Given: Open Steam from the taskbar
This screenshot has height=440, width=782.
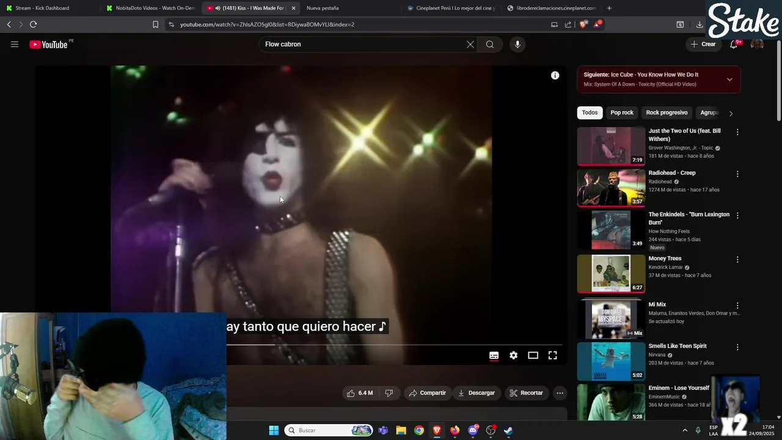Looking at the screenshot, I should click(508, 430).
